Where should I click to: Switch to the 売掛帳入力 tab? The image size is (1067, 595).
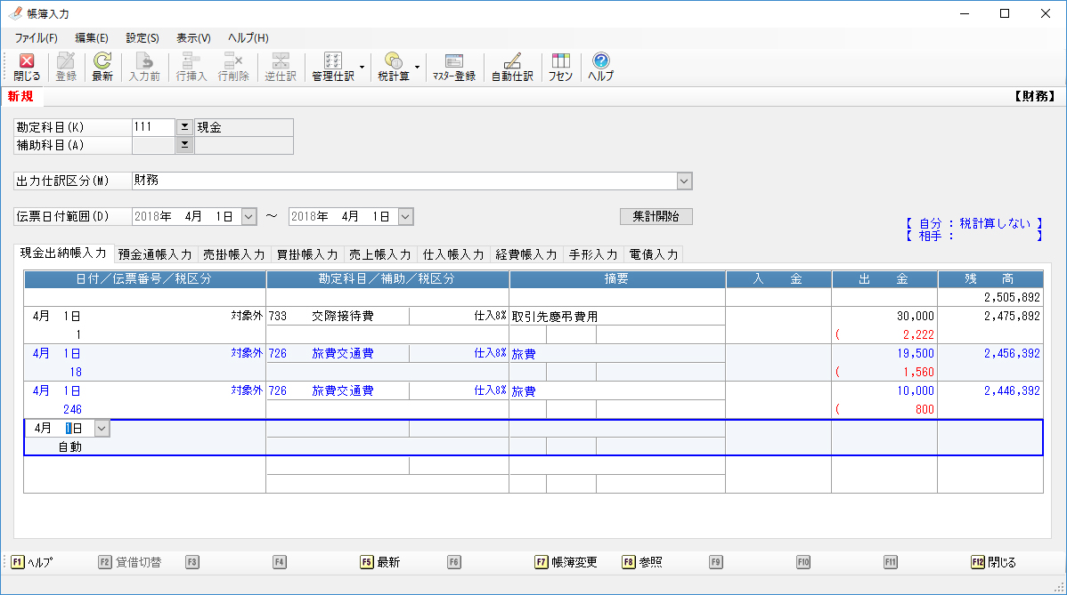pos(234,254)
